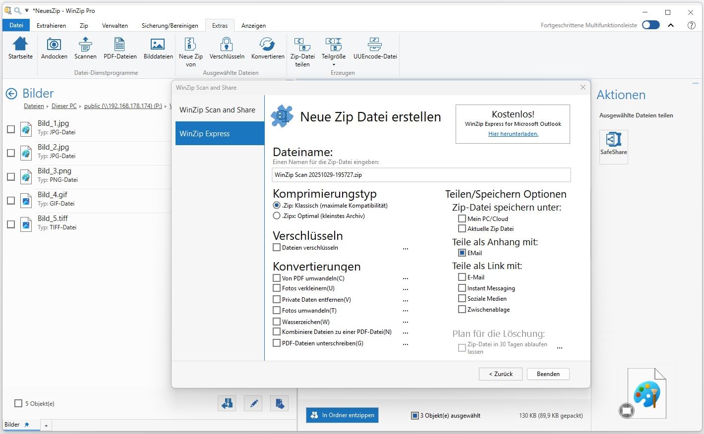Collapse the ribbon with chevron arrow

(x=671, y=25)
